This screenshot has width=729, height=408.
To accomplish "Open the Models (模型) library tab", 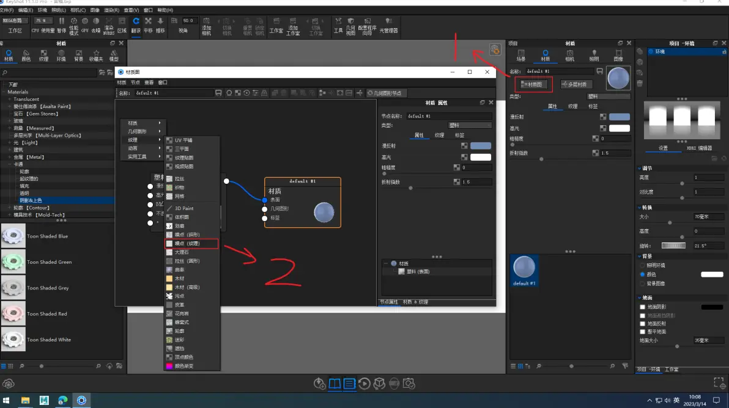I will click(113, 56).
